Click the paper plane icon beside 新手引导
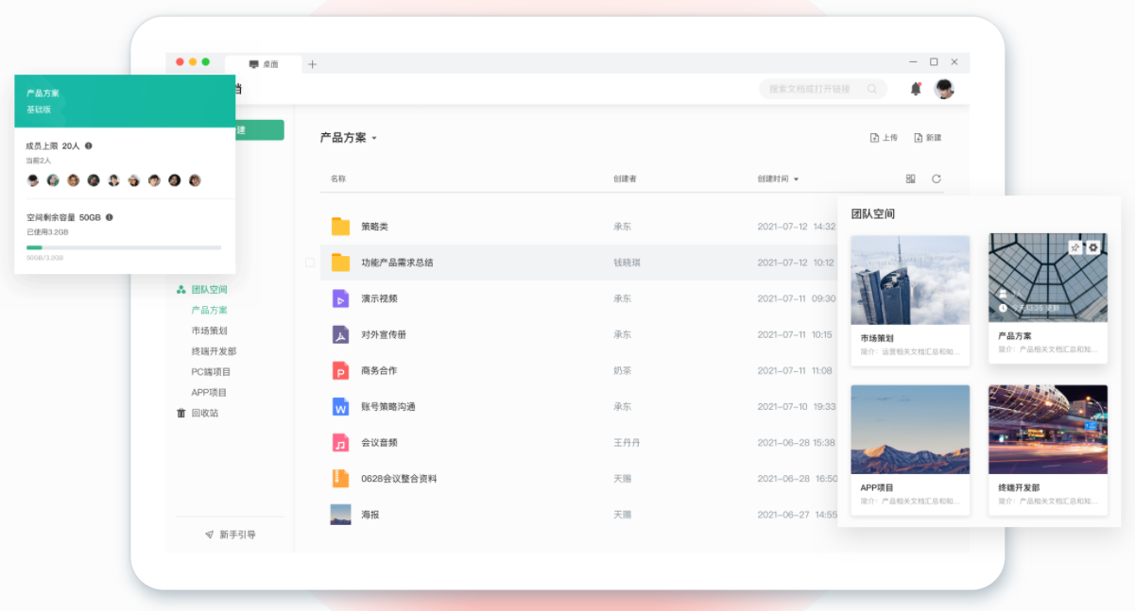Viewport: 1135px width, 611px height. [x=209, y=535]
